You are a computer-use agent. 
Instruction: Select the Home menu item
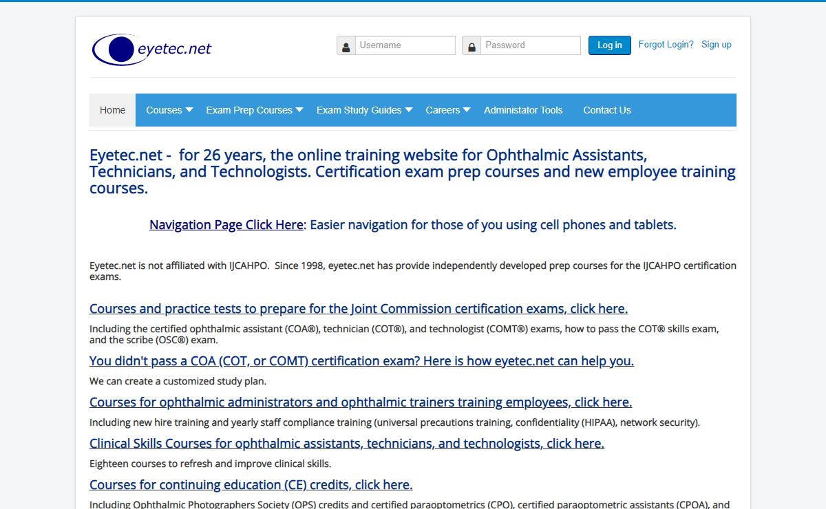point(112,110)
